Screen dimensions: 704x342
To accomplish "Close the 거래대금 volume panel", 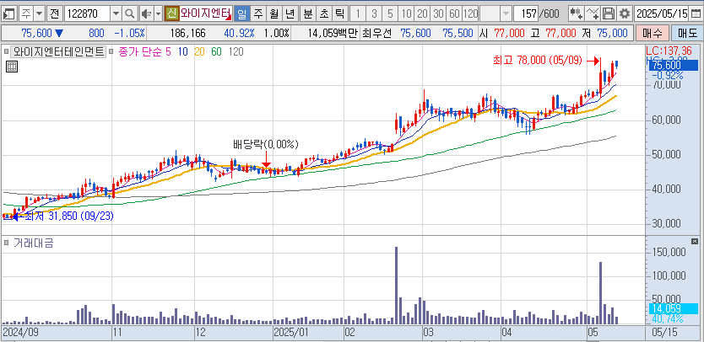I will tap(695, 242).
